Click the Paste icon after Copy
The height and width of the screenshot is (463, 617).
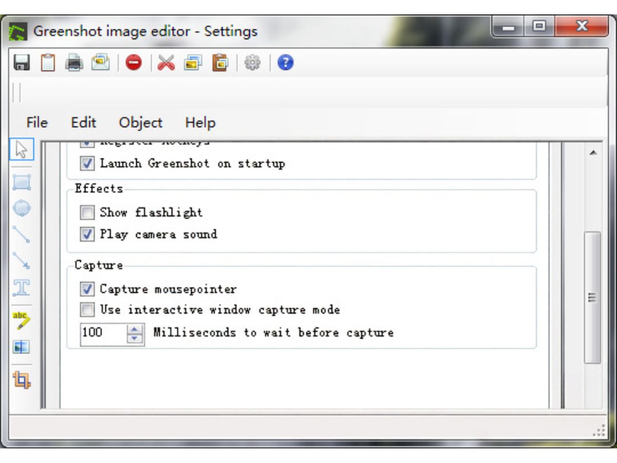[220, 63]
